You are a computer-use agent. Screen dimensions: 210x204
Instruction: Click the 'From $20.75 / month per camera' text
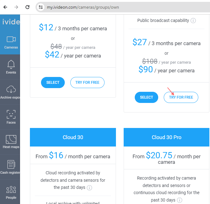[167, 158]
